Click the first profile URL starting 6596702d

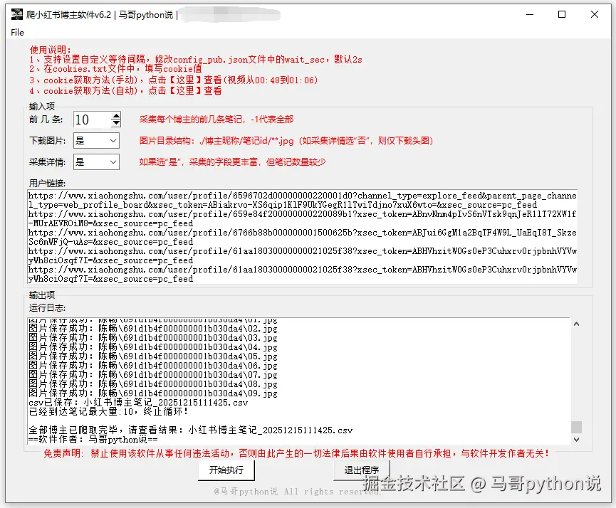tap(303, 200)
